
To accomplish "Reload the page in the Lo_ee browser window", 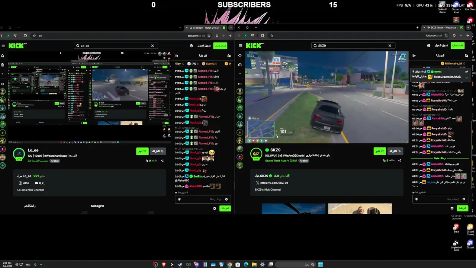I will tap(216, 36).
